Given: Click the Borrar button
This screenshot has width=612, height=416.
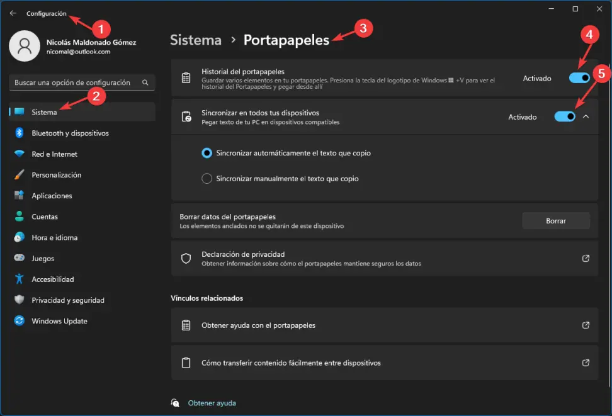Looking at the screenshot, I should [x=556, y=221].
